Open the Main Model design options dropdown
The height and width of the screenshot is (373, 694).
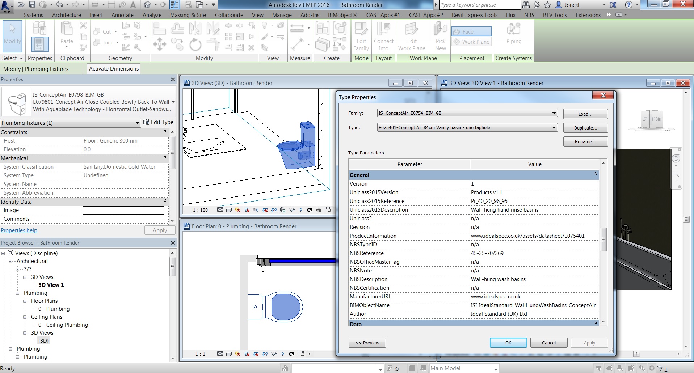click(x=496, y=369)
